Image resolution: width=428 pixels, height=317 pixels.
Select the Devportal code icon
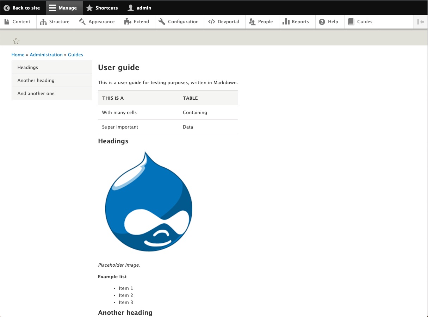[x=212, y=21]
